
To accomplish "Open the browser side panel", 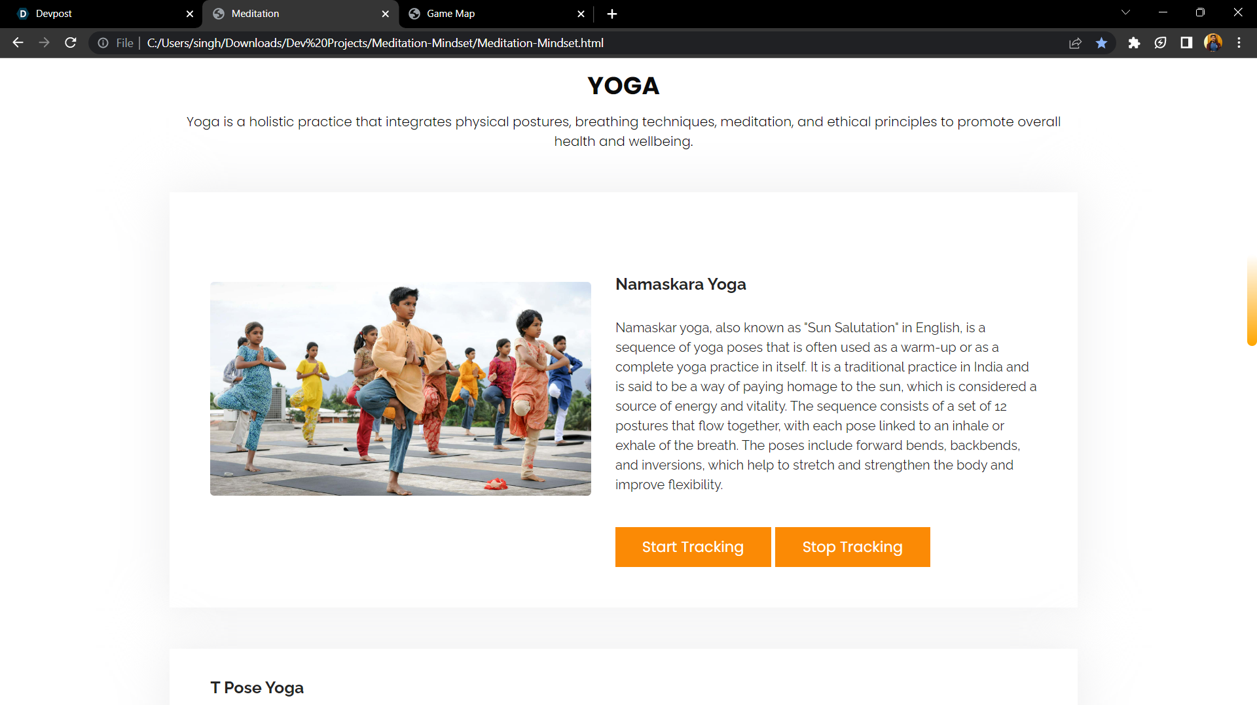I will click(x=1186, y=43).
